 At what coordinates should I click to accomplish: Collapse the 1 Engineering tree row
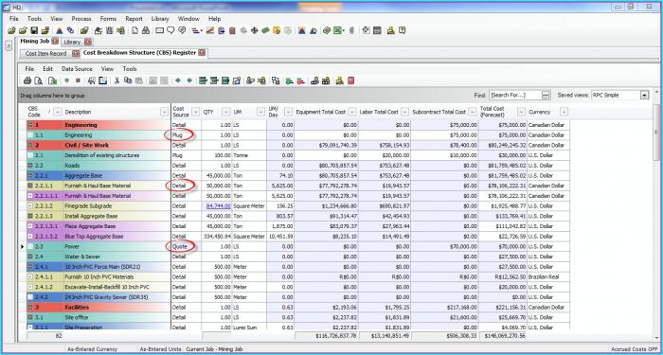pyautogui.click(x=30, y=125)
